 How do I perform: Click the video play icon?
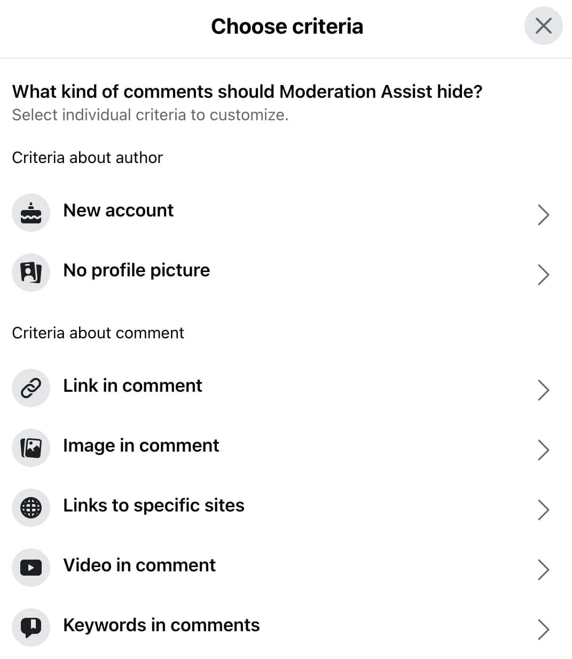point(31,568)
